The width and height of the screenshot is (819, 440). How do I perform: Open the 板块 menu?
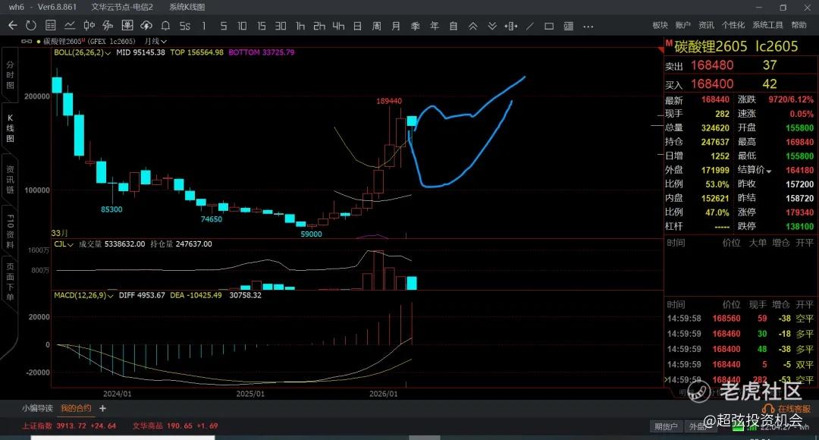click(x=661, y=25)
